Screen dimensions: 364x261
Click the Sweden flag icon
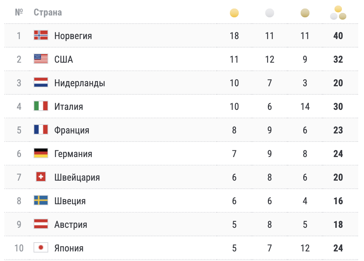coord(41,201)
